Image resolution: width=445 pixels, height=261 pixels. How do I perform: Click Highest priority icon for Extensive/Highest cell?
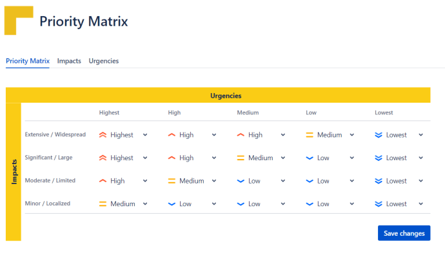point(103,135)
